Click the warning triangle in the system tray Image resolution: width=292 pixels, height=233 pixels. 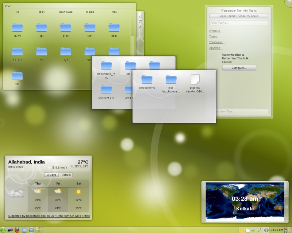[x=241, y=230]
